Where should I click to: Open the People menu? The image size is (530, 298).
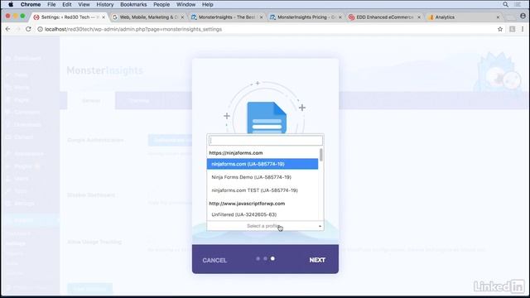(x=161, y=4)
